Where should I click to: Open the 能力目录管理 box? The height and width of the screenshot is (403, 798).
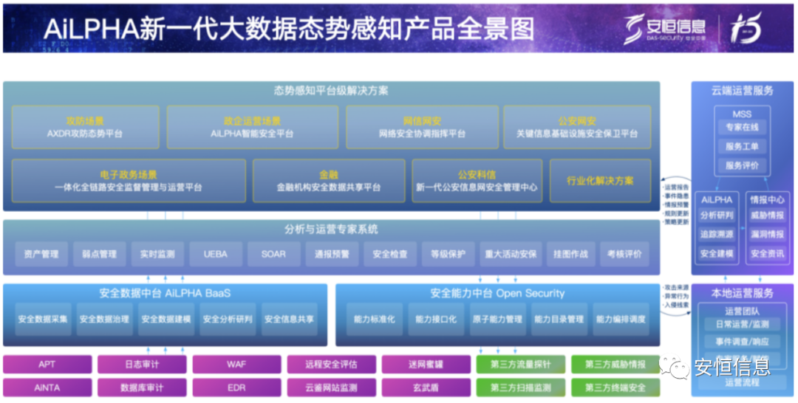pyautogui.click(x=559, y=319)
